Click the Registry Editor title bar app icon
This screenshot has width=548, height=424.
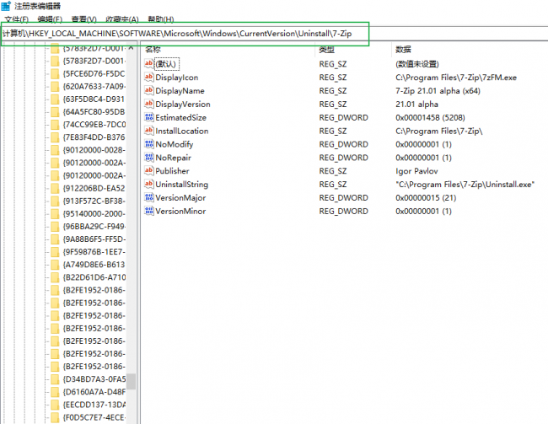pos(6,6)
